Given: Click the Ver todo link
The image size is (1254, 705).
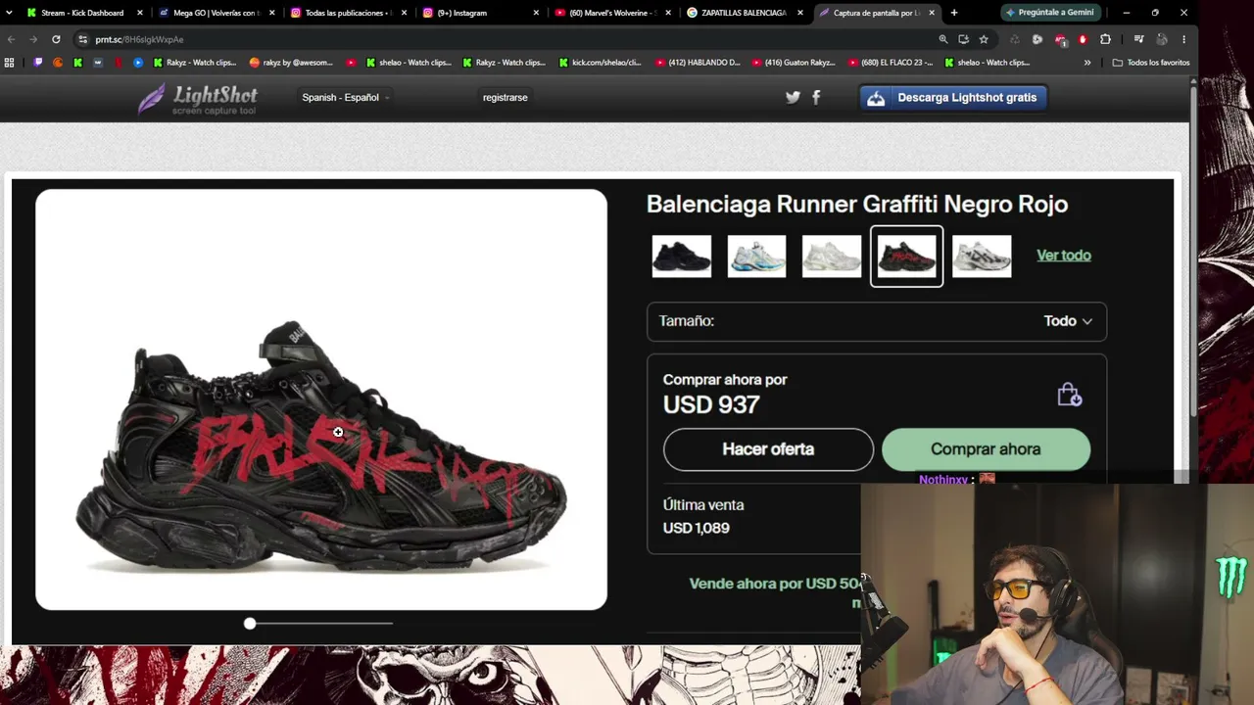Looking at the screenshot, I should (x=1064, y=256).
